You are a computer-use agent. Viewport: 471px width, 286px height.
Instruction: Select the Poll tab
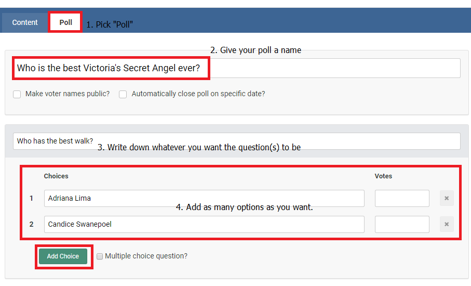(65, 22)
